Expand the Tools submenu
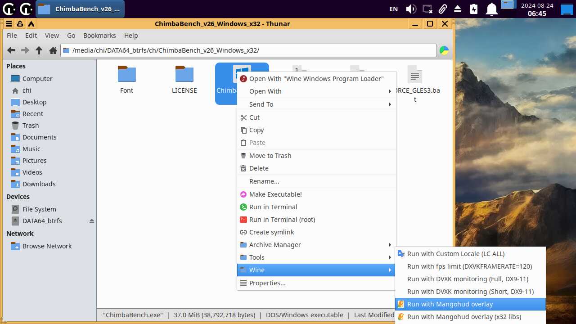 pyautogui.click(x=316, y=257)
